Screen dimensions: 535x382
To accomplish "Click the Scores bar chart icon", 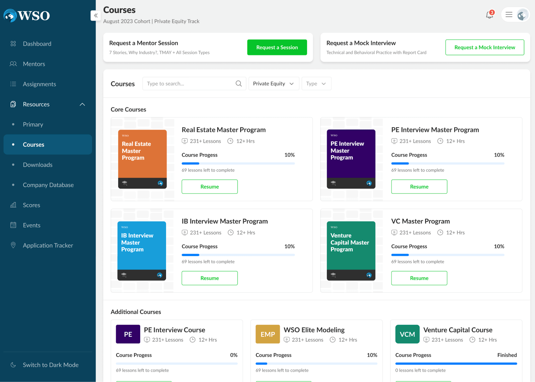I will tap(13, 205).
